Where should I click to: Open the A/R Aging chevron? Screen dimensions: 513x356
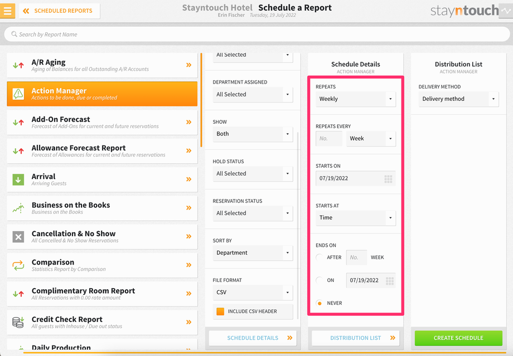[189, 65]
